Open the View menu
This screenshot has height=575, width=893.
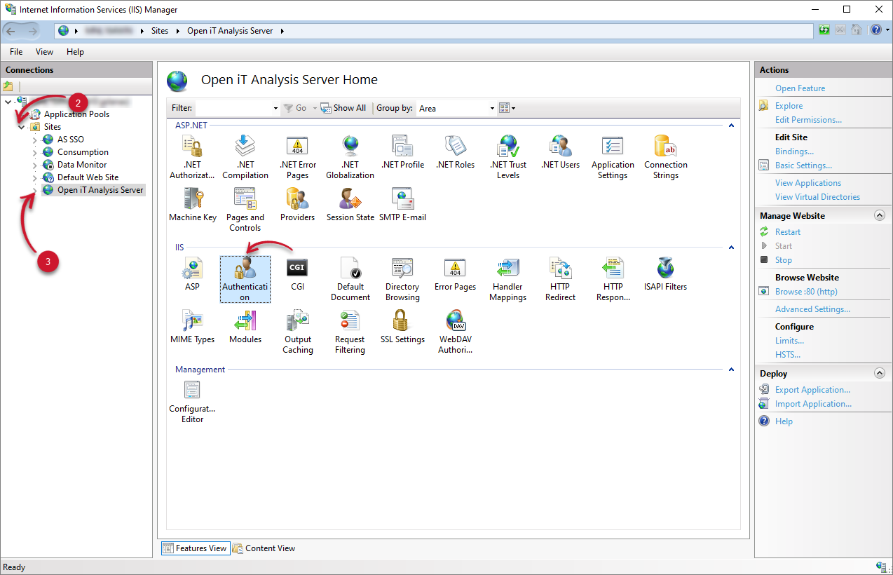coord(44,52)
